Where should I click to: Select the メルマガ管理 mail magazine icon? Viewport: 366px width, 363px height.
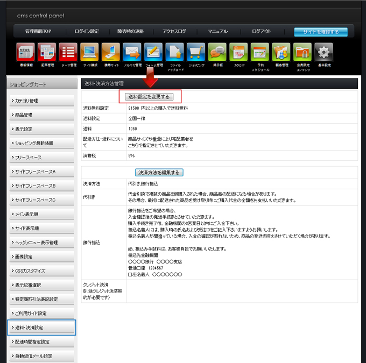coord(132,53)
